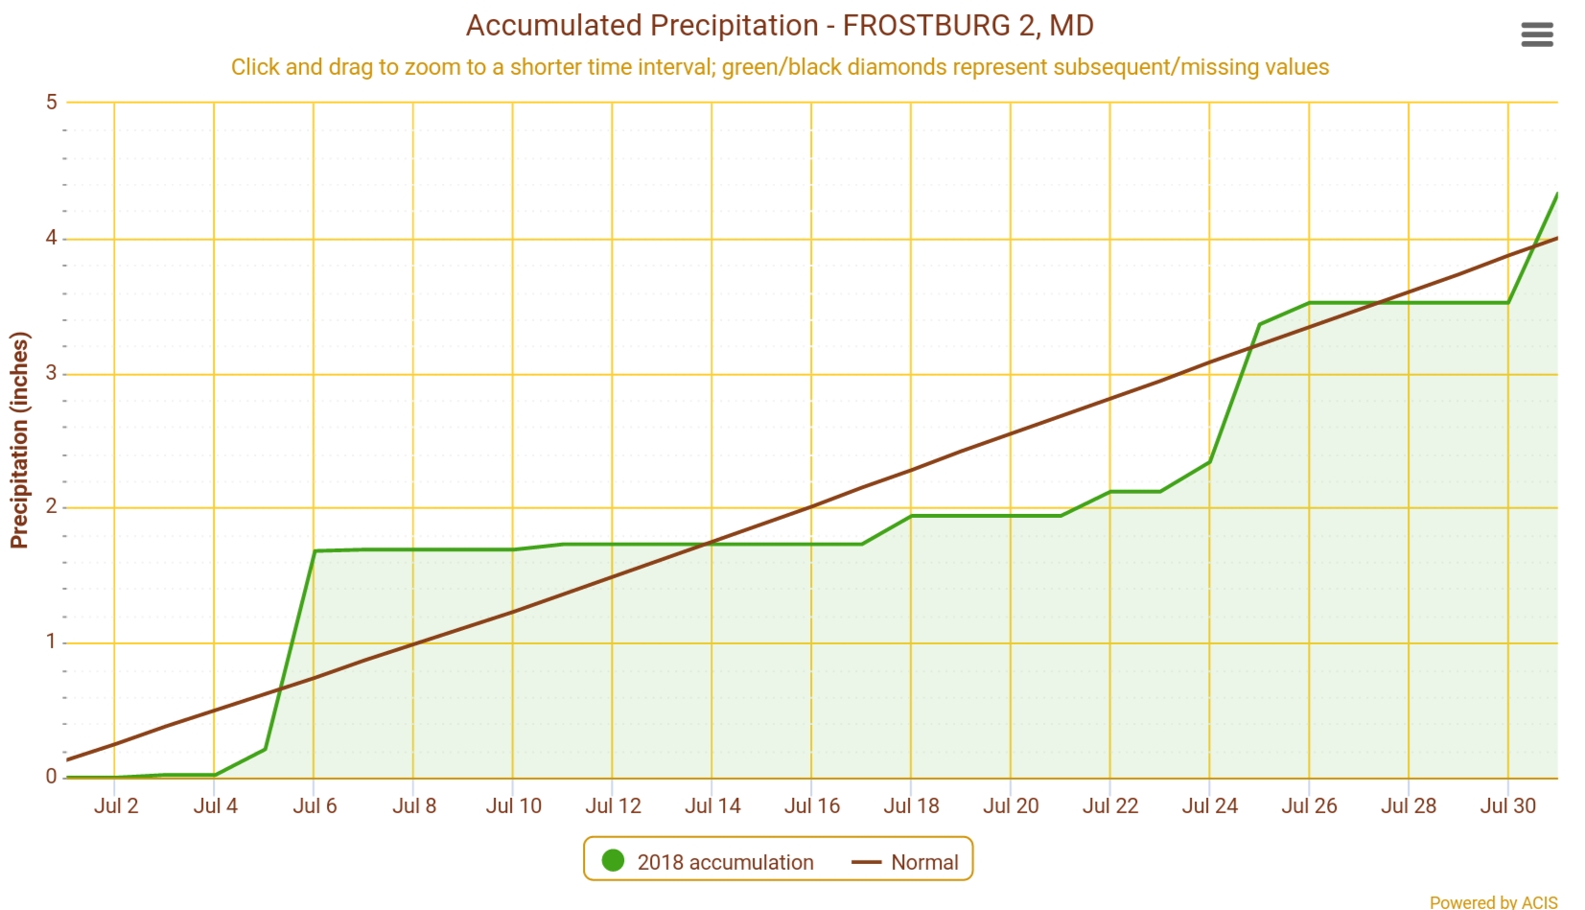Select the Jul 2 x-axis label
Viewport: 1585px width, 910px height.
coord(116,805)
